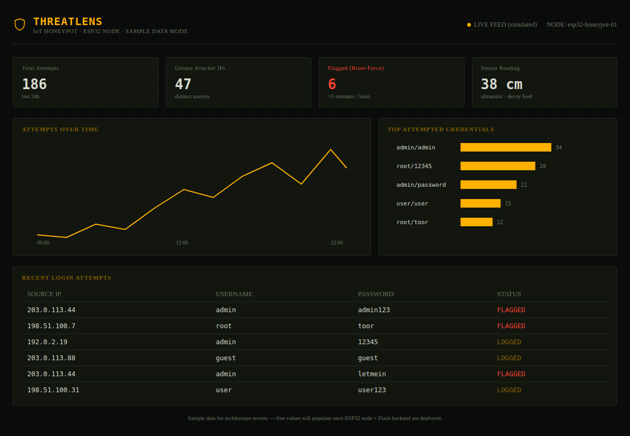Select the Sensor Reading value 38 cm
Image resolution: width=630 pixels, height=436 pixels.
coord(501,84)
